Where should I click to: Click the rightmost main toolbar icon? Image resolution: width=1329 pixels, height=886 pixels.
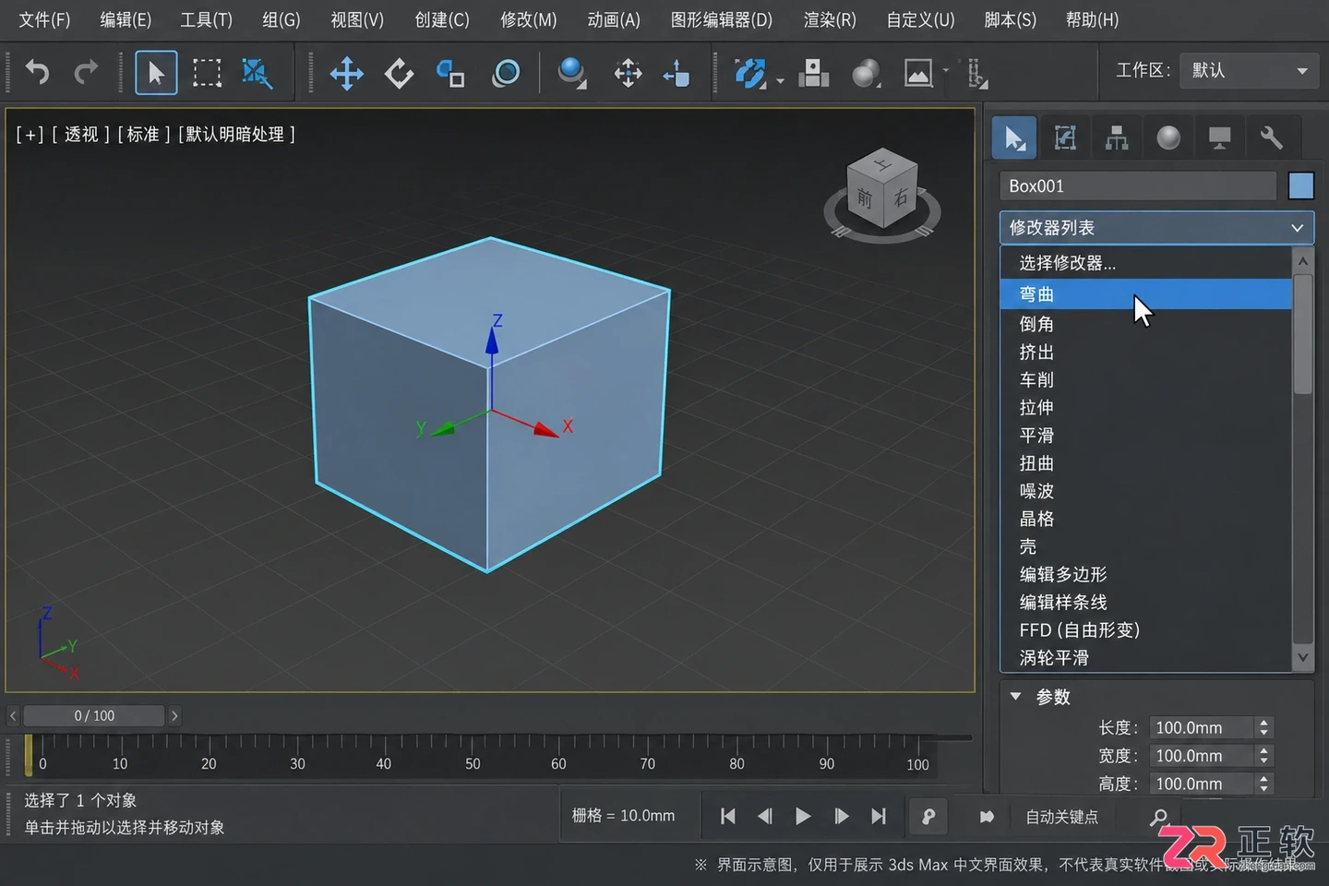976,73
